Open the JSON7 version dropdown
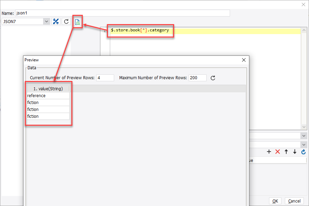 pyautogui.click(x=47, y=21)
